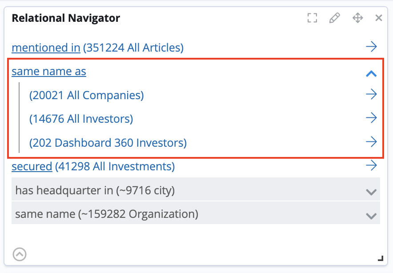The image size is (393, 273).
Task: Select the pencil edit icon in the header
Action: click(335, 18)
